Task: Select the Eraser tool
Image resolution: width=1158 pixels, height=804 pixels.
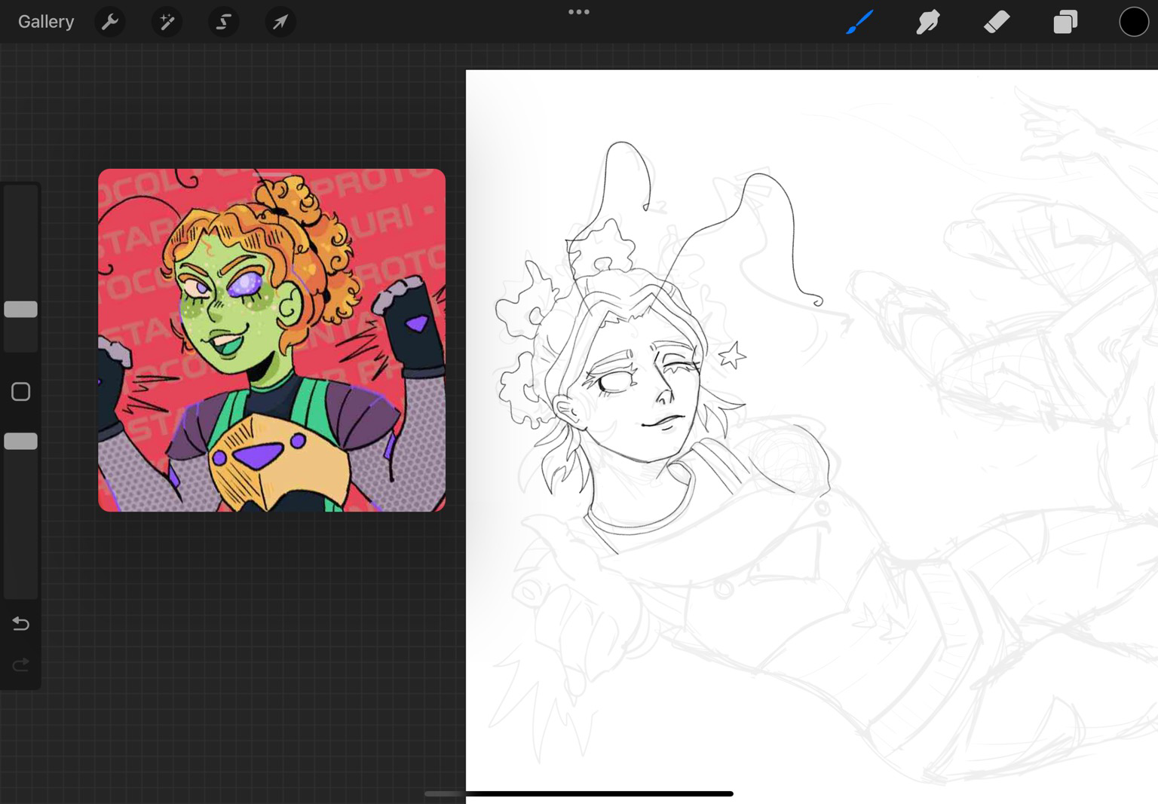Action: (x=997, y=22)
